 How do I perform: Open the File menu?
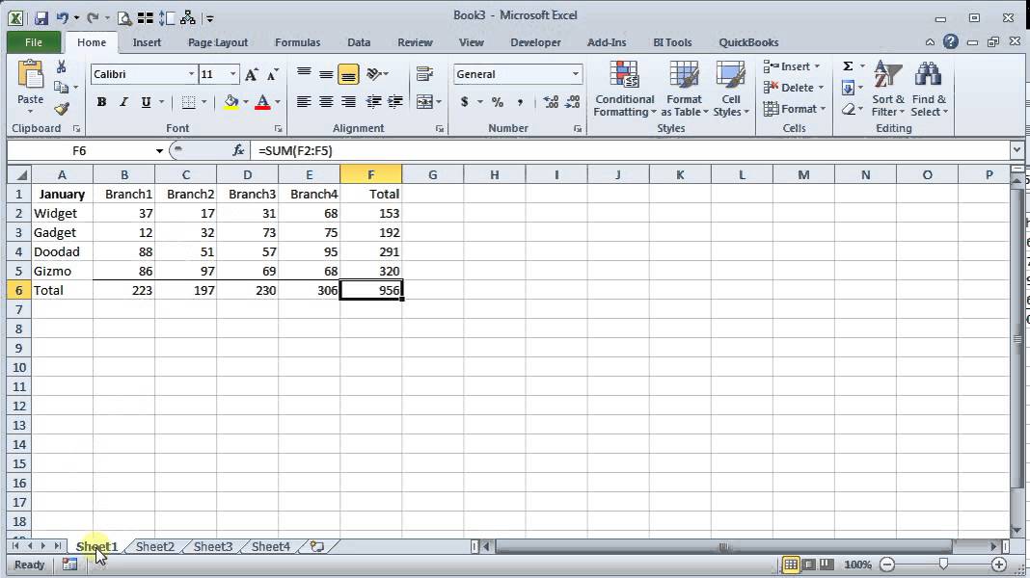33,42
